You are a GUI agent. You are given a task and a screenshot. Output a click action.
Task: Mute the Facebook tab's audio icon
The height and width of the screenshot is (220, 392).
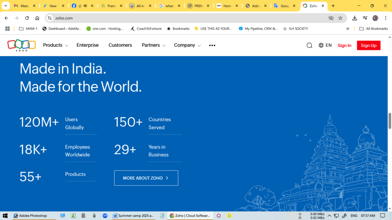85,6
